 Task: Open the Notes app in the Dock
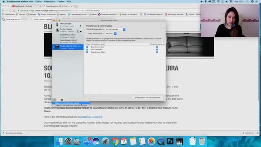tap(133, 141)
